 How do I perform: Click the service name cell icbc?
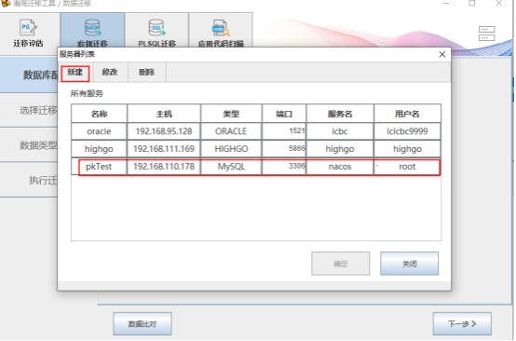pyautogui.click(x=340, y=131)
